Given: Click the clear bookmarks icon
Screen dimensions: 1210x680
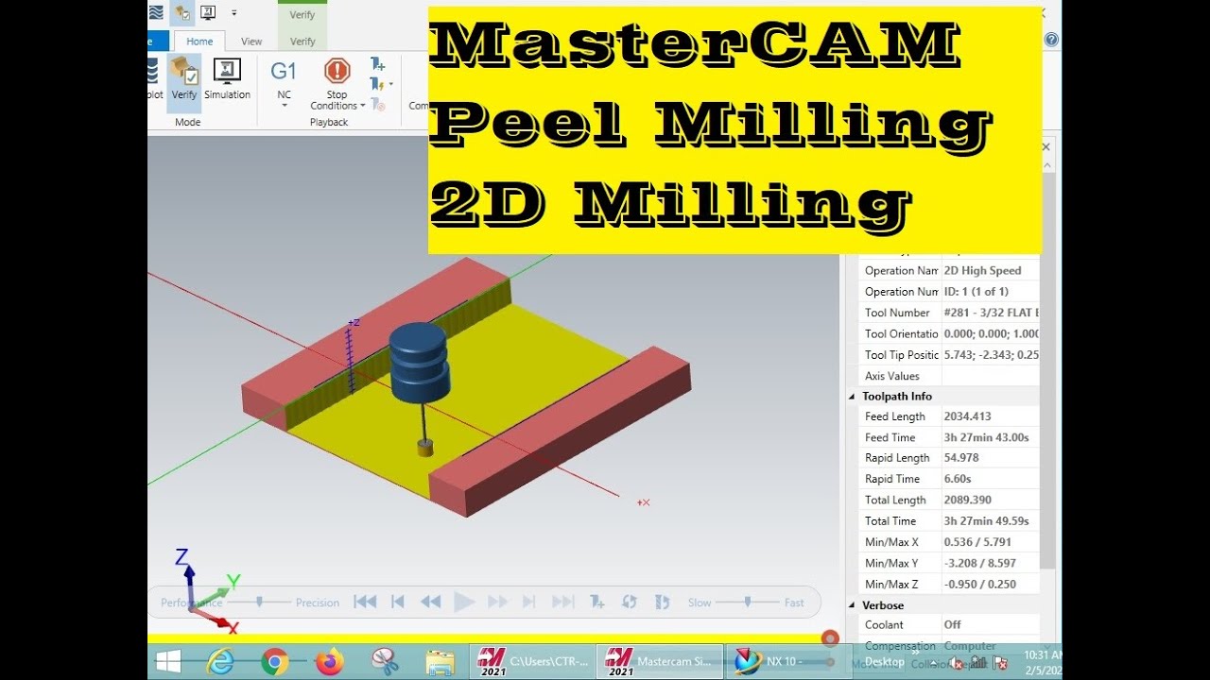Looking at the screenshot, I should pos(377,104).
